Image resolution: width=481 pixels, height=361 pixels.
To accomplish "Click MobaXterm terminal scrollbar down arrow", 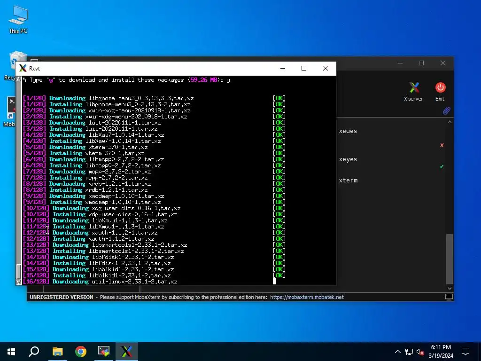I will click(x=450, y=289).
